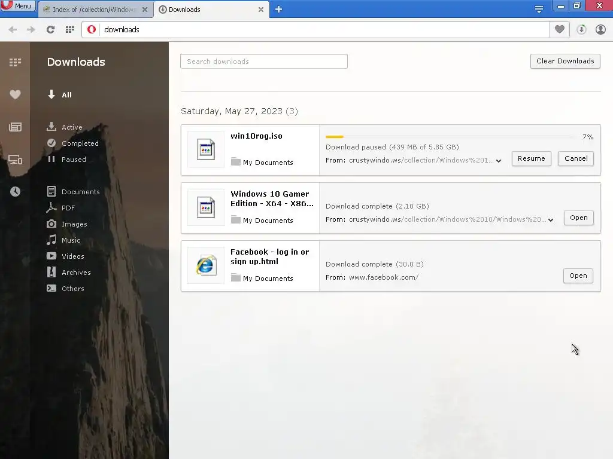Open Speed Dial from the sidebar

[15, 62]
